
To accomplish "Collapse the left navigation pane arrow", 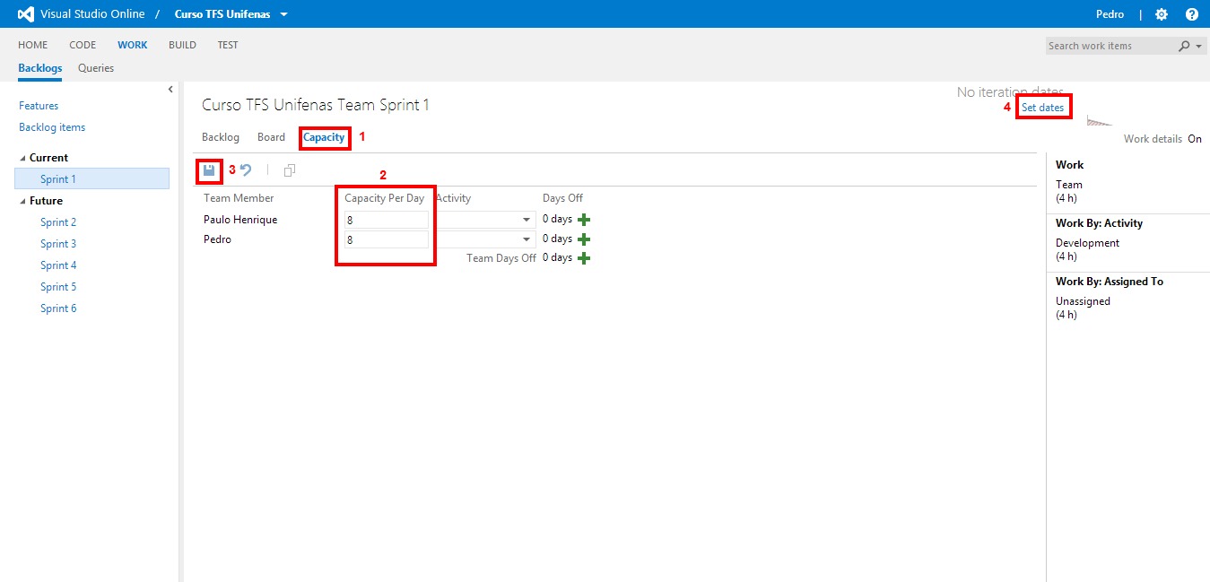I will point(170,89).
